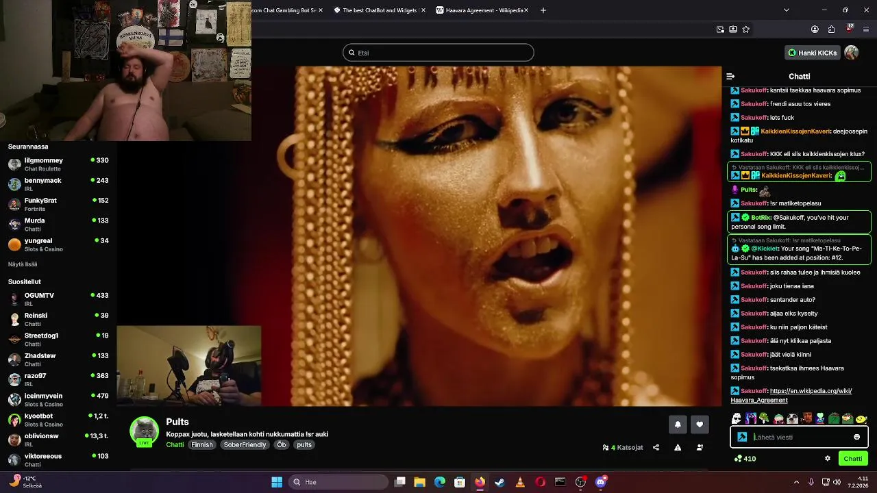877x493 pixels.
Task: Click KaikkienKissojenKaveri username in chat
Action: [796, 131]
